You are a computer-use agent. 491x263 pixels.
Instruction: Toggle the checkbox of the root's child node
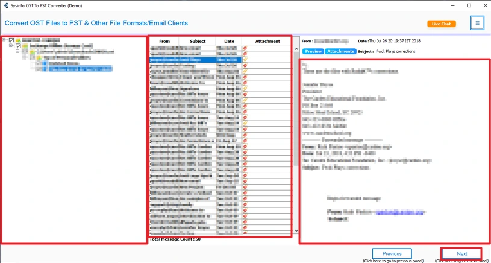tap(18, 46)
